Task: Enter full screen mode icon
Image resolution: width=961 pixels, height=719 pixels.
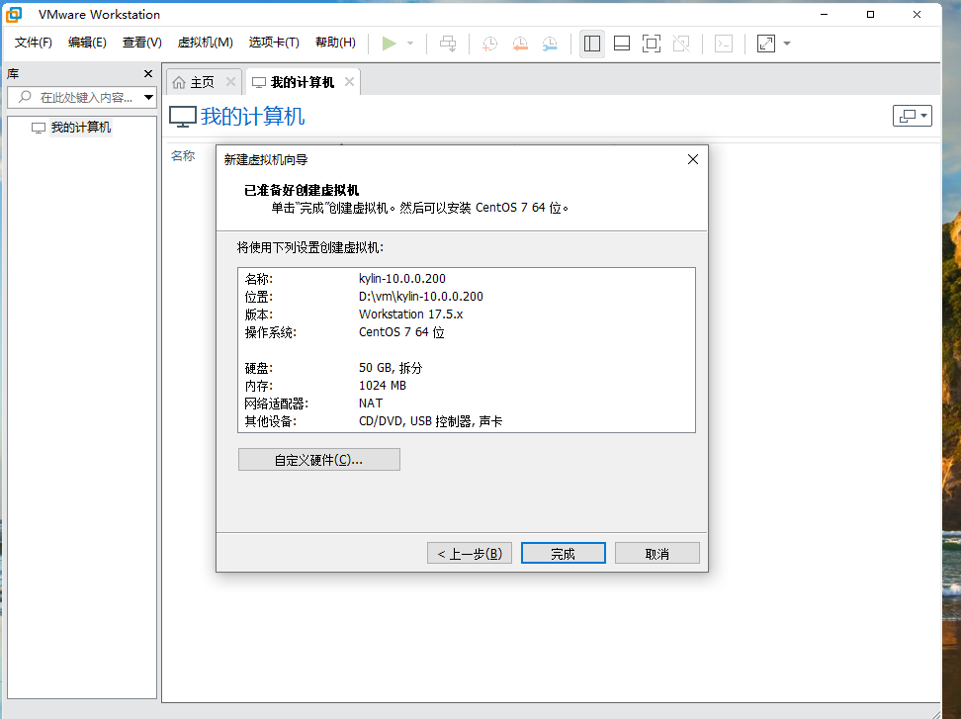Action: coord(652,44)
